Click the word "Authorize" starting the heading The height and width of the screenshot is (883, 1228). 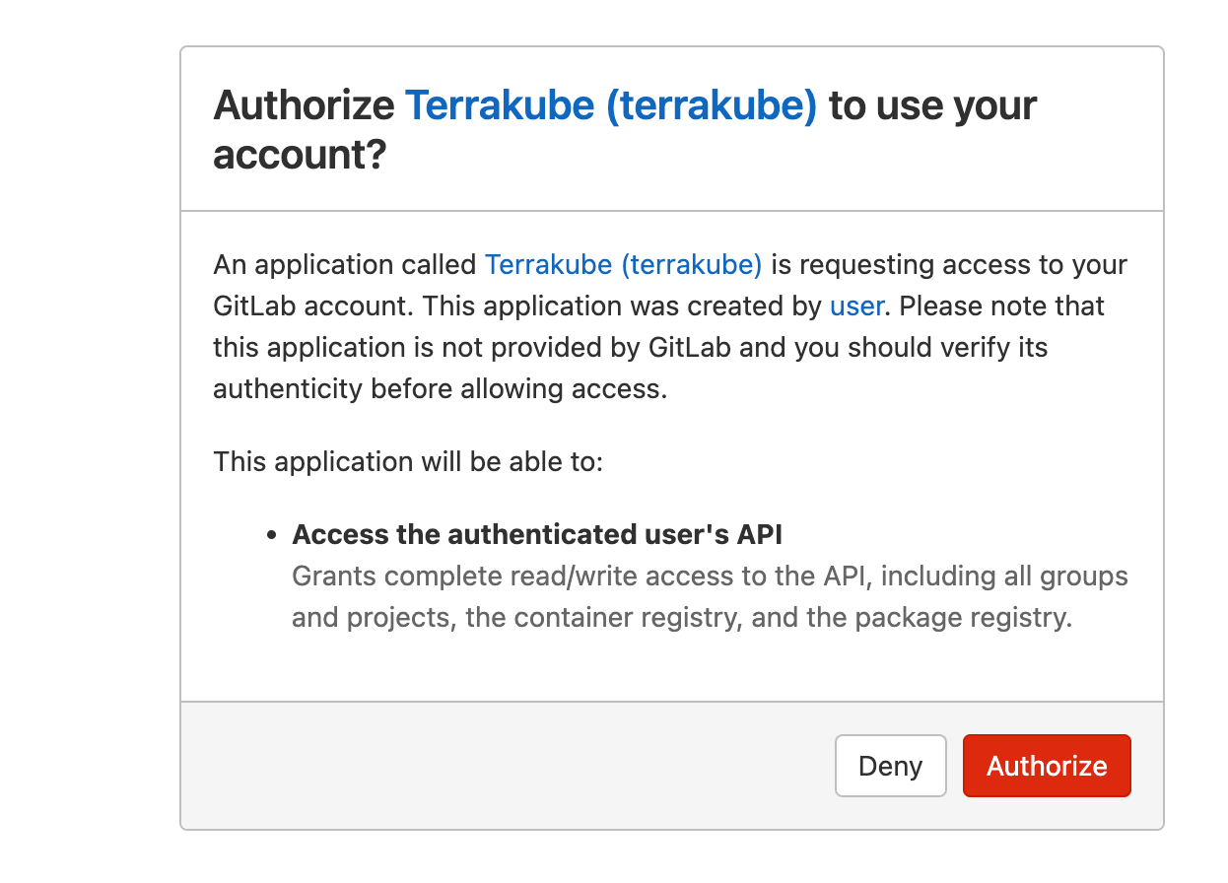(304, 105)
